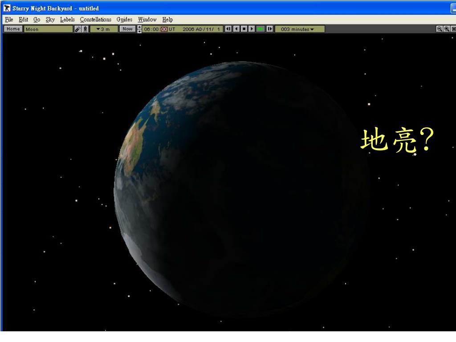Screen dimensions: 456x342
Task: Open the Help menu
Action: pos(167,20)
